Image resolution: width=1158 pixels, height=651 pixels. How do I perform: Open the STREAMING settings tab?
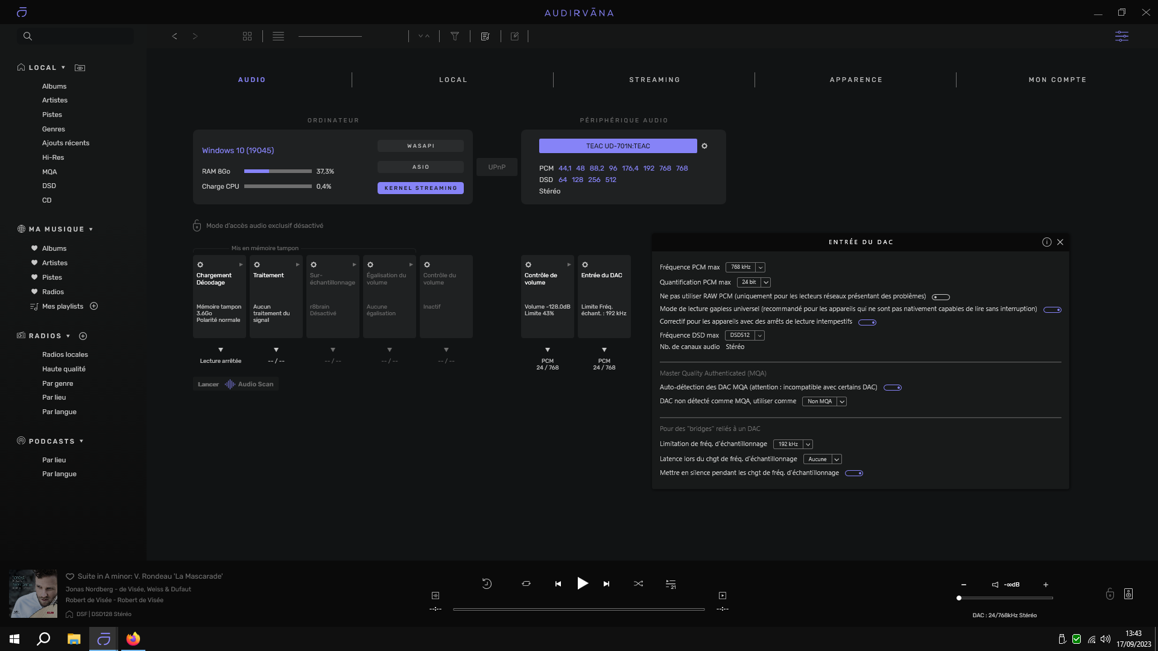[654, 80]
